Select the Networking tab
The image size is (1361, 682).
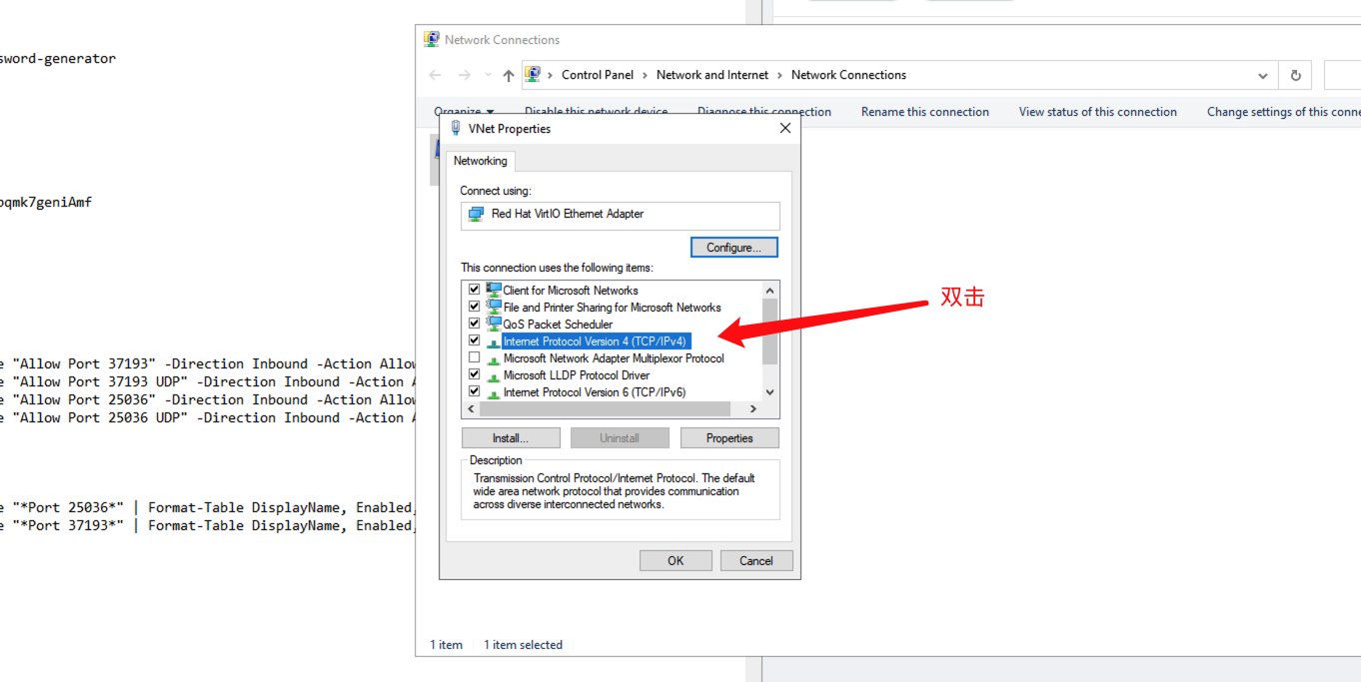point(481,161)
